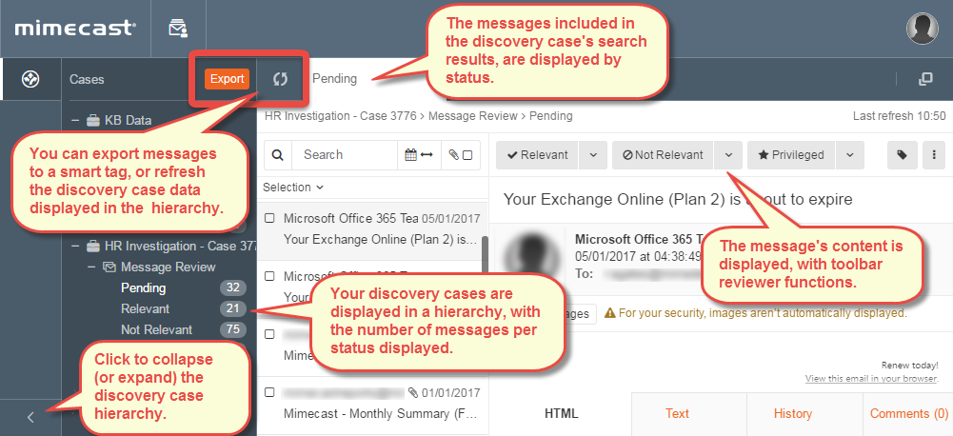Image resolution: width=953 pixels, height=436 pixels.
Task: Click the Not Relevant count badge 75
Action: pos(233,329)
